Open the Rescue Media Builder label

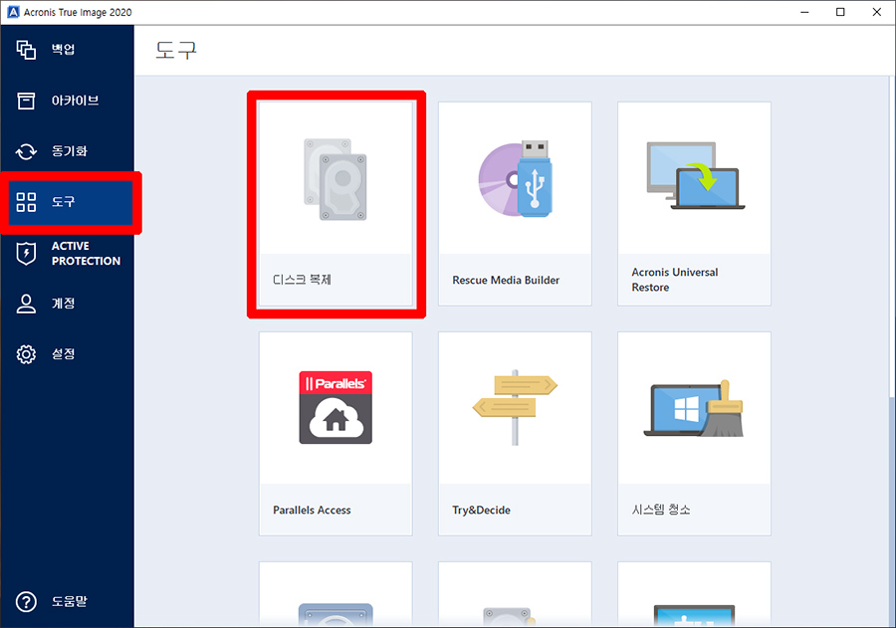pyautogui.click(x=506, y=280)
